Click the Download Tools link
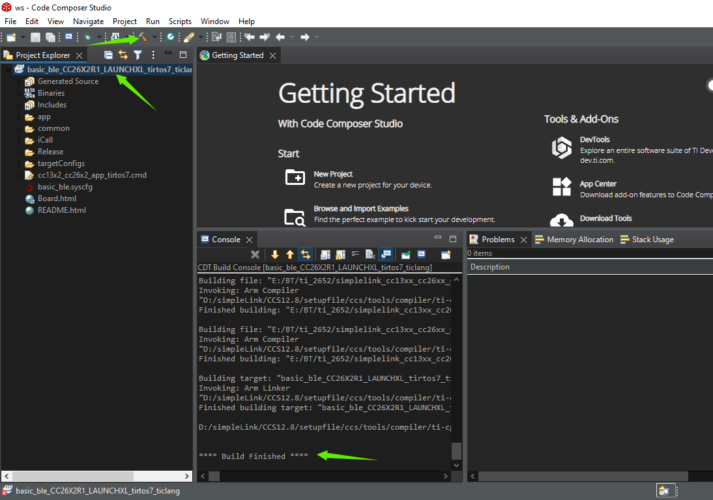The width and height of the screenshot is (713, 500). (605, 219)
